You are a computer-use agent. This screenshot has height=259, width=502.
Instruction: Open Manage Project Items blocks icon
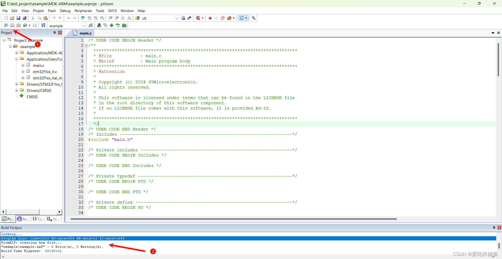coord(99,25)
